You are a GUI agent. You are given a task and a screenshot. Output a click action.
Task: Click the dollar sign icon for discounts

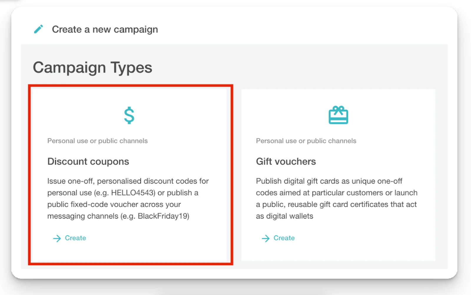(129, 115)
